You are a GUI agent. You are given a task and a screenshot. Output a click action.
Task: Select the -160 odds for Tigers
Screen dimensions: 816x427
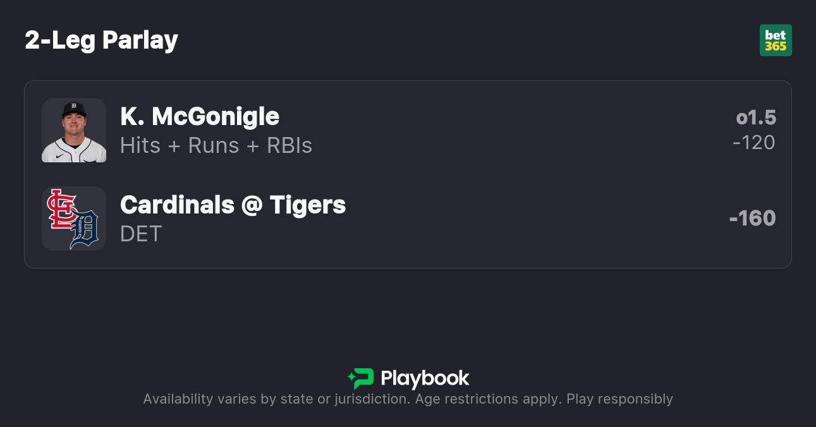(x=752, y=219)
